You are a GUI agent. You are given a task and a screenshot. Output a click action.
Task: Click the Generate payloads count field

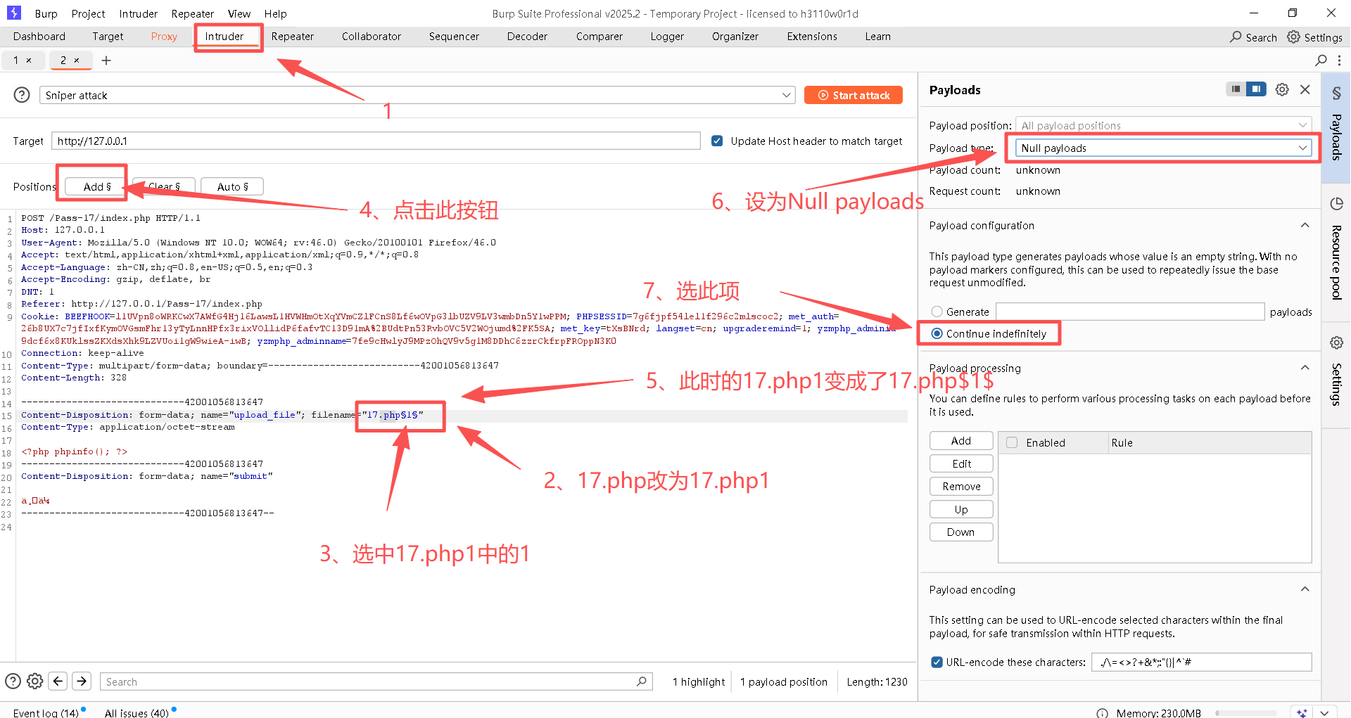[x=1130, y=312]
